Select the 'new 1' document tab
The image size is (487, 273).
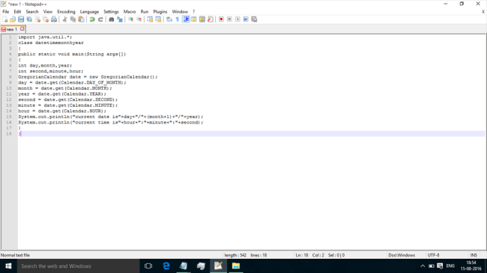[11, 29]
